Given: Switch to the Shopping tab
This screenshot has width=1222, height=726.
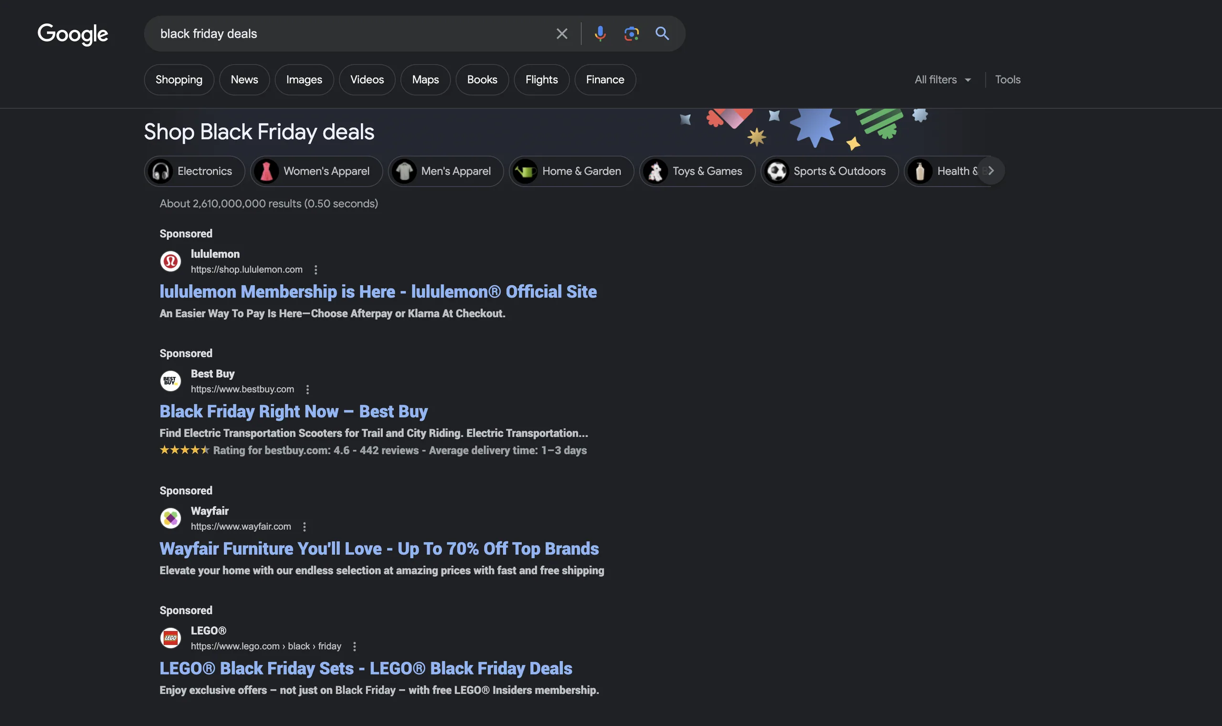Looking at the screenshot, I should point(179,80).
